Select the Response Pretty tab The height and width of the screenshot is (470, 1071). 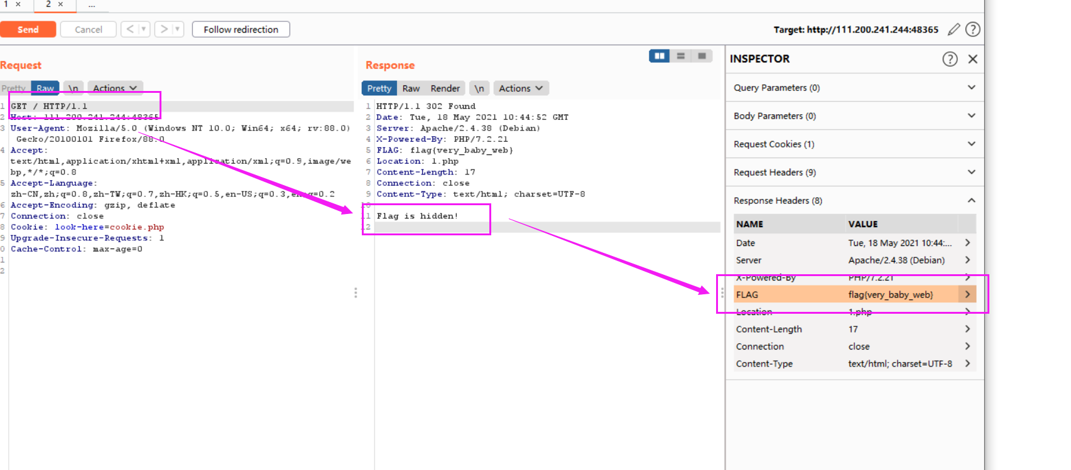coord(379,88)
